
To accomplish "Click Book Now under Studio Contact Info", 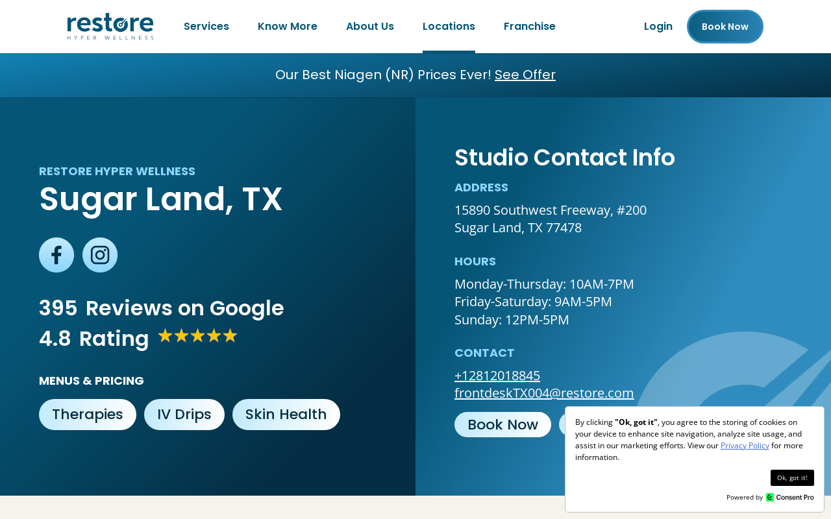I will coord(502,425).
